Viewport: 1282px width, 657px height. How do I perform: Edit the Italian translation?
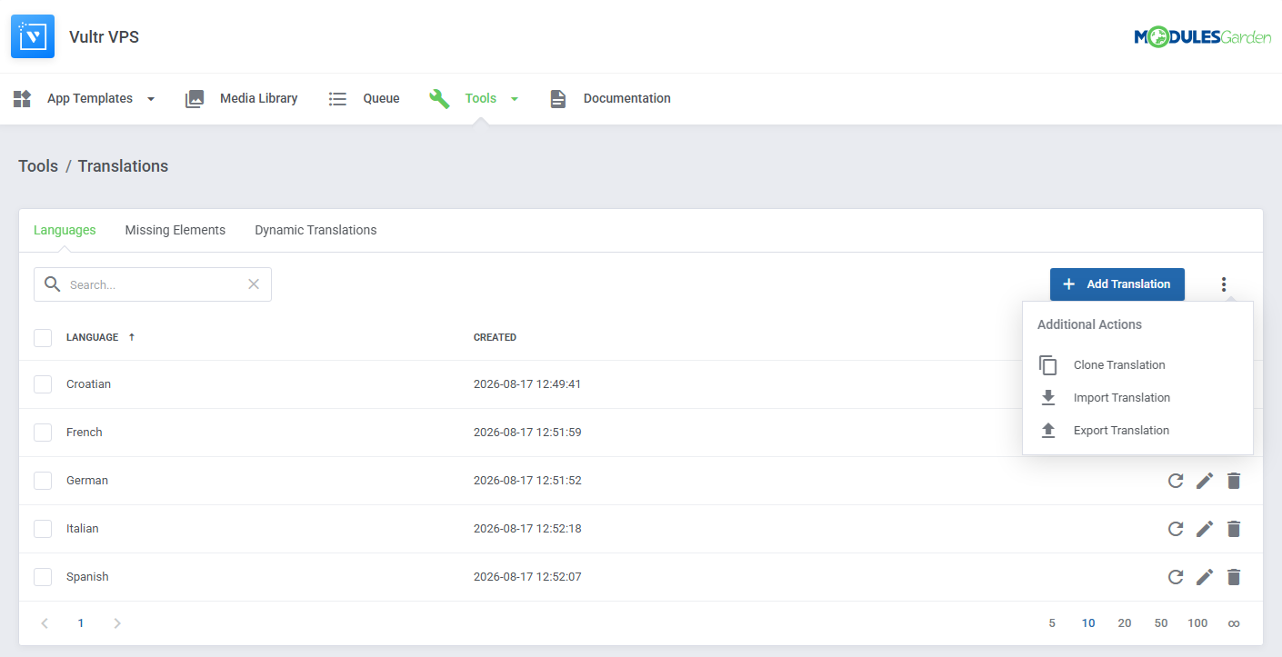pyautogui.click(x=1205, y=529)
